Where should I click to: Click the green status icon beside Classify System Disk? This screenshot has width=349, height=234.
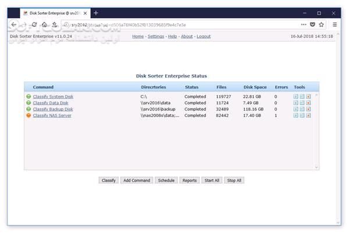point(29,96)
